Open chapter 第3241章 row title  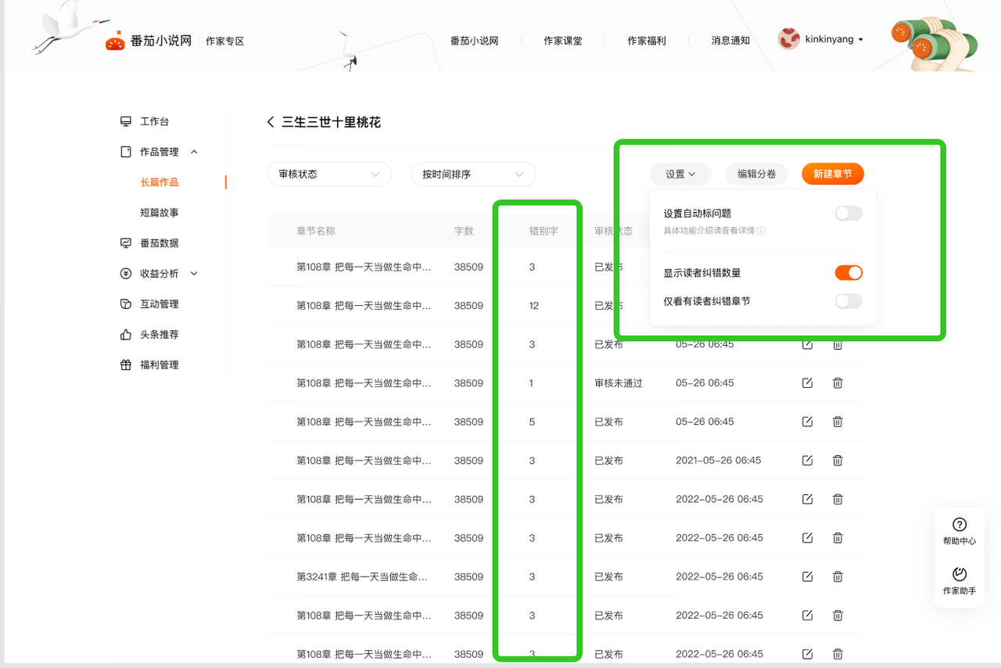click(x=362, y=577)
